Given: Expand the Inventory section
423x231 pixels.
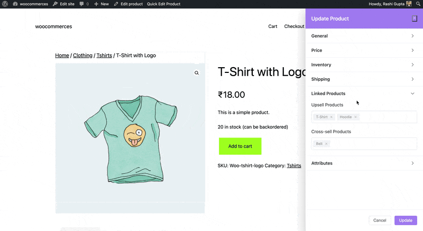Looking at the screenshot, I should 364,64.
